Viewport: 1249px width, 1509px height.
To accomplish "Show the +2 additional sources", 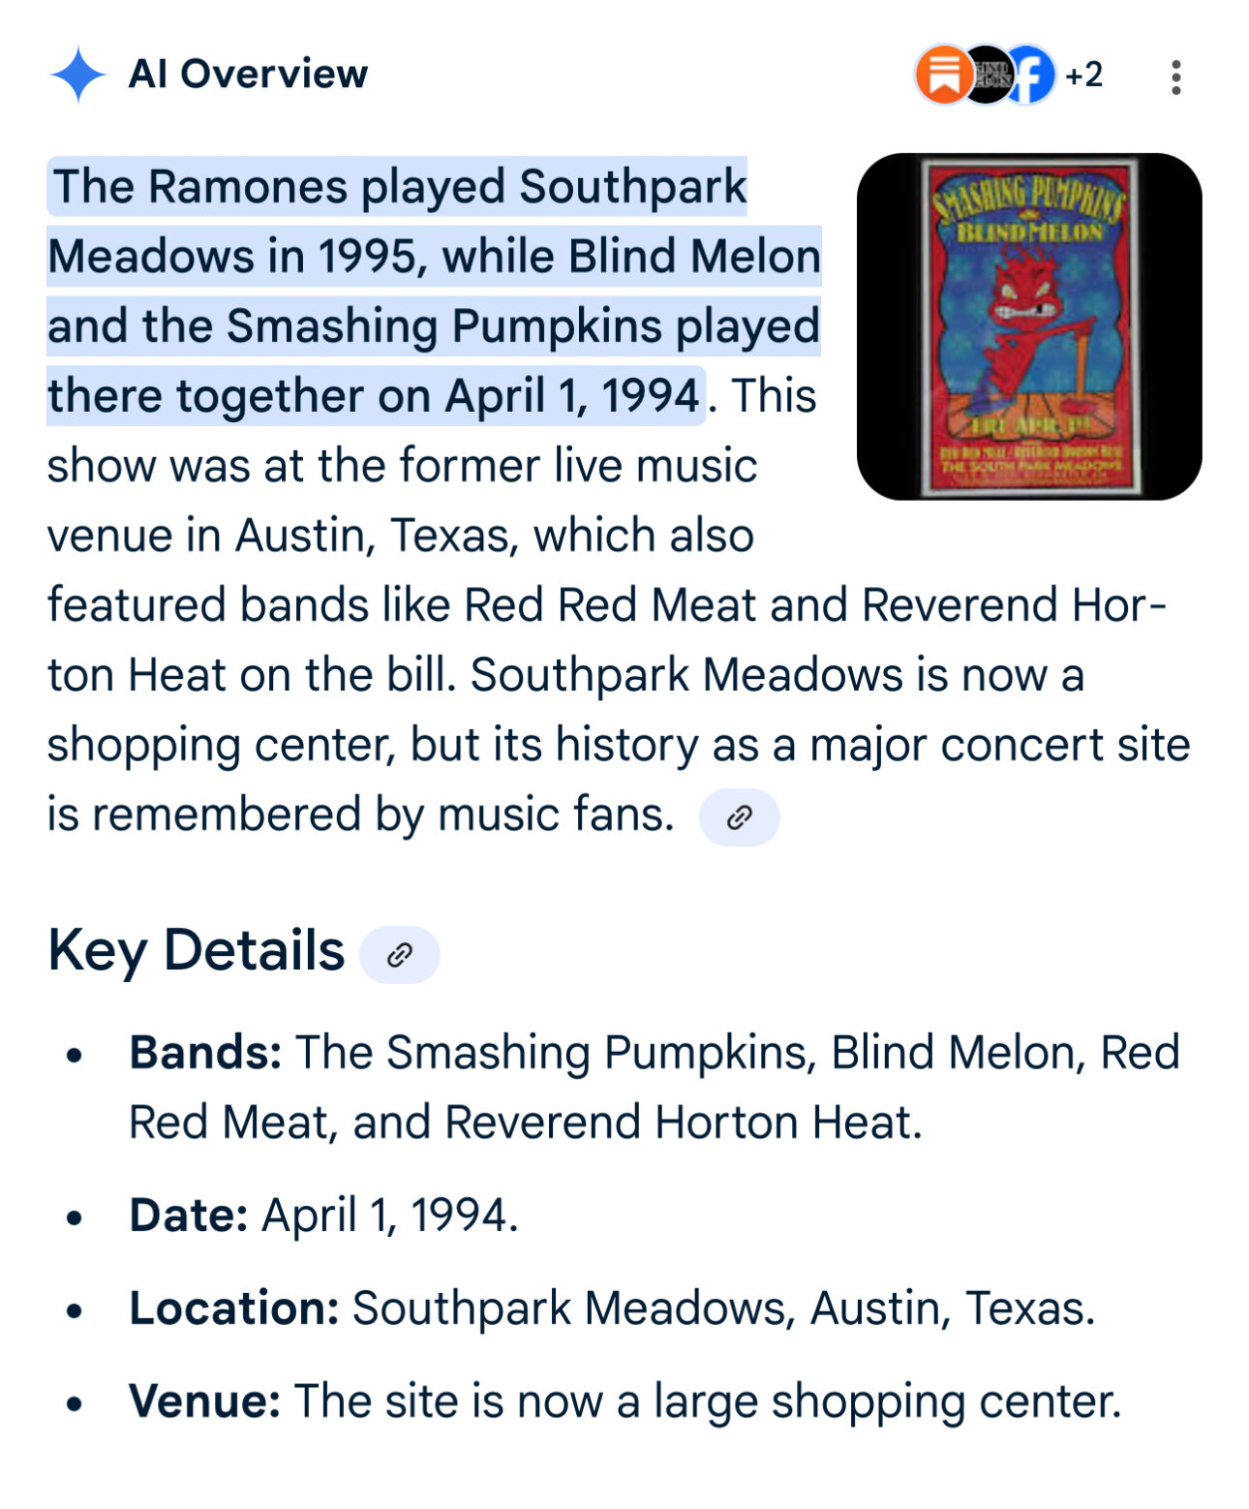I will point(1083,75).
